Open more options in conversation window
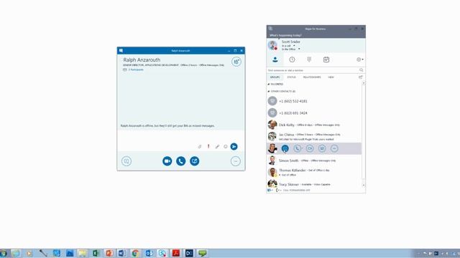 (x=235, y=161)
